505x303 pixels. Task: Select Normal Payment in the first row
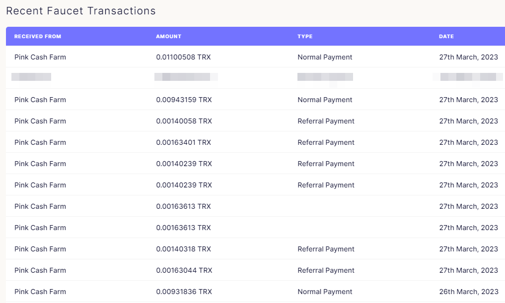tap(325, 57)
